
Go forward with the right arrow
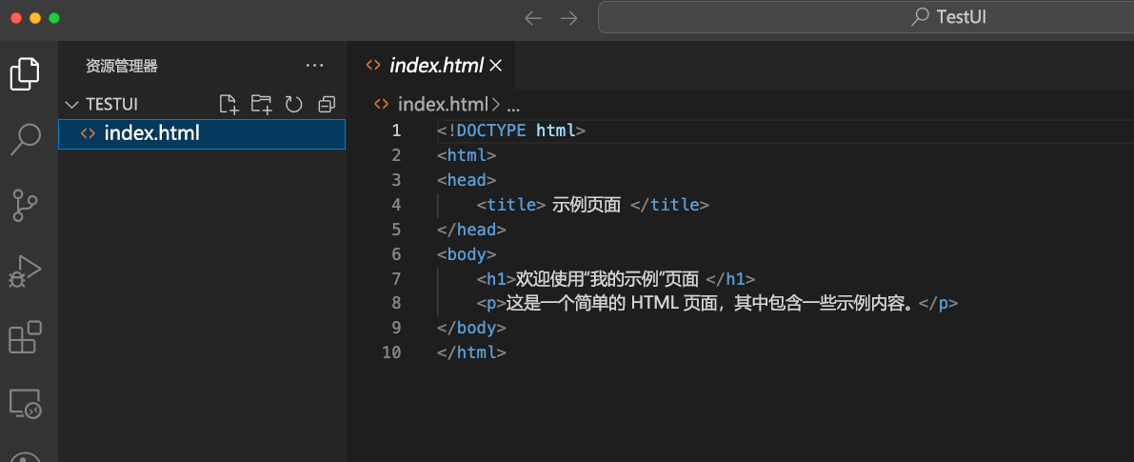click(x=569, y=18)
